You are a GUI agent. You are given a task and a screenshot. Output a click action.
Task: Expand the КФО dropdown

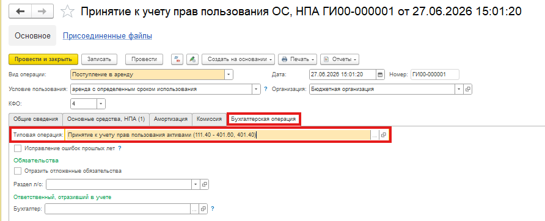[x=101, y=104]
